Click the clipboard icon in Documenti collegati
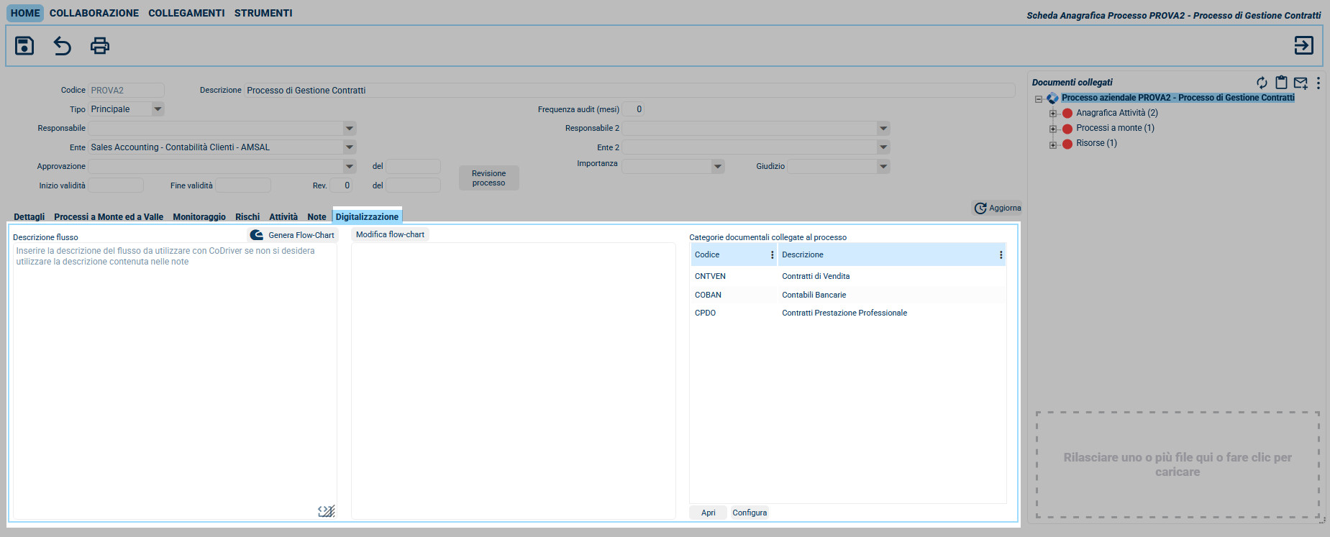The height and width of the screenshot is (537, 1330). pos(1281,83)
